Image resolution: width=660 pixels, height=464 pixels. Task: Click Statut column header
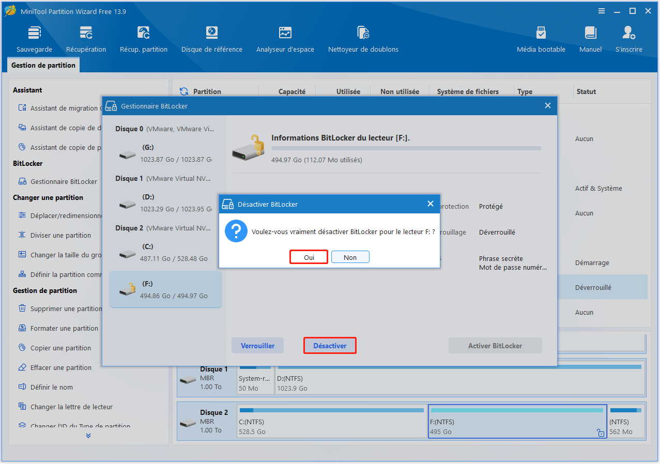coord(586,91)
